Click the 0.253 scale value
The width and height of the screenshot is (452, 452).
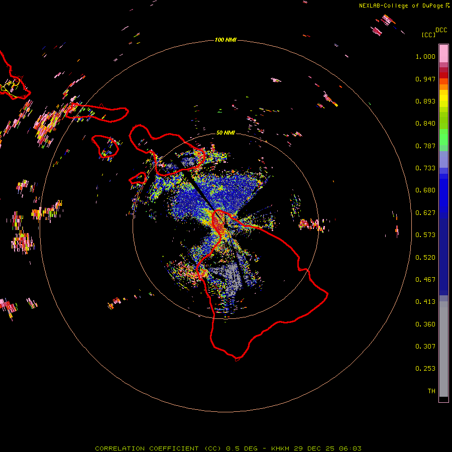click(425, 369)
